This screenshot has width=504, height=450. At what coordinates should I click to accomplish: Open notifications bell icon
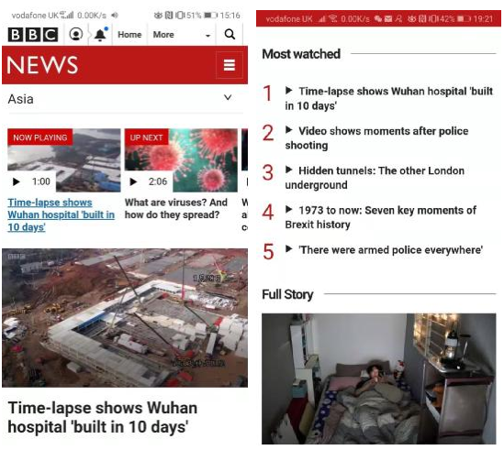tap(100, 34)
